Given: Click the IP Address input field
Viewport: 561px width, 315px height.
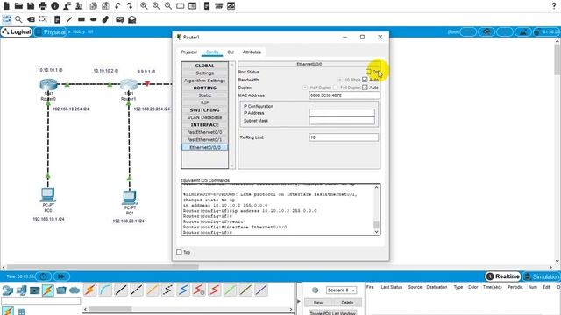Looking at the screenshot, I should 342,113.
